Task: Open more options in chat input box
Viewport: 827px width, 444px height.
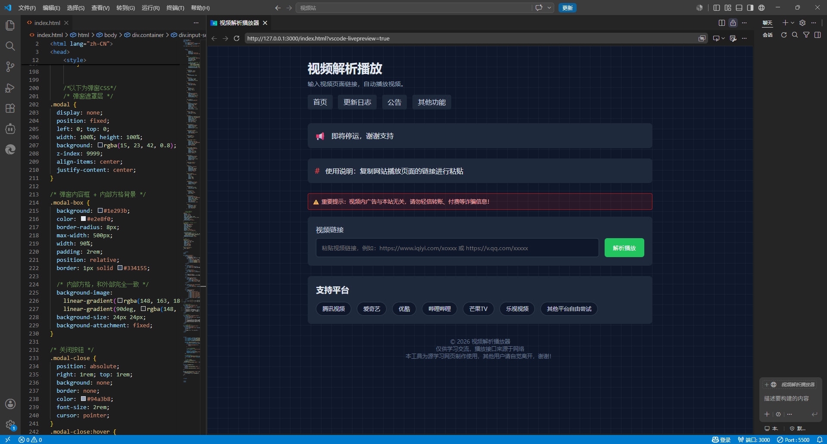Action: (x=790, y=414)
